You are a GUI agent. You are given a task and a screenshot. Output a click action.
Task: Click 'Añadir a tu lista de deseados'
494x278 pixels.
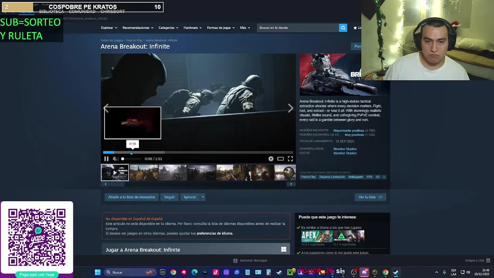click(x=132, y=197)
